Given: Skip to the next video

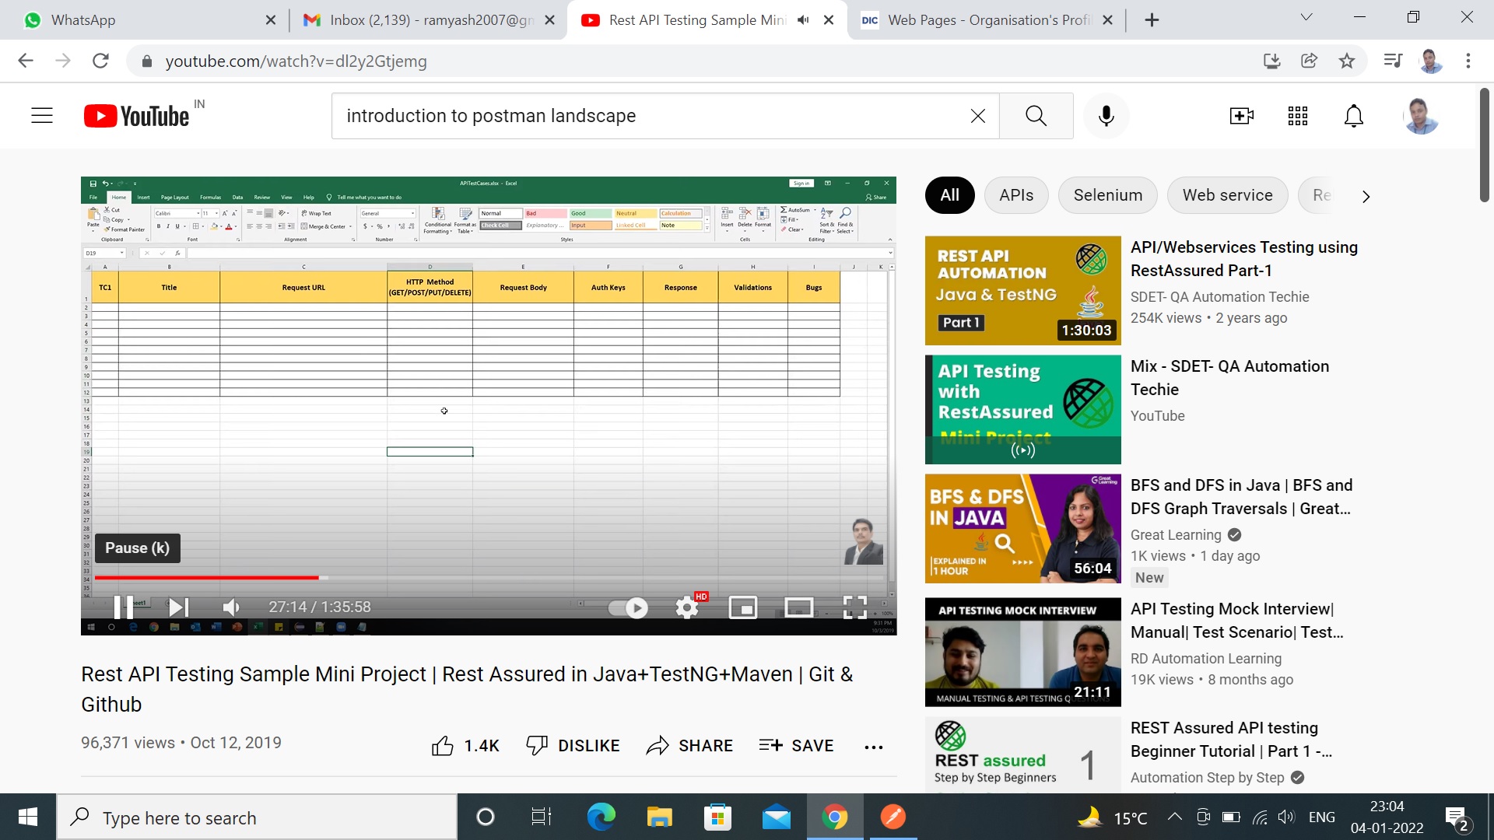Looking at the screenshot, I should pos(178,607).
